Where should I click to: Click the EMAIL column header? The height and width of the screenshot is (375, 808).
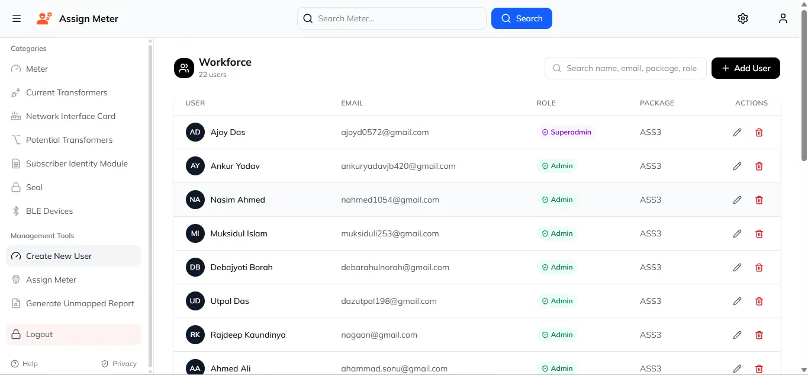(x=352, y=103)
